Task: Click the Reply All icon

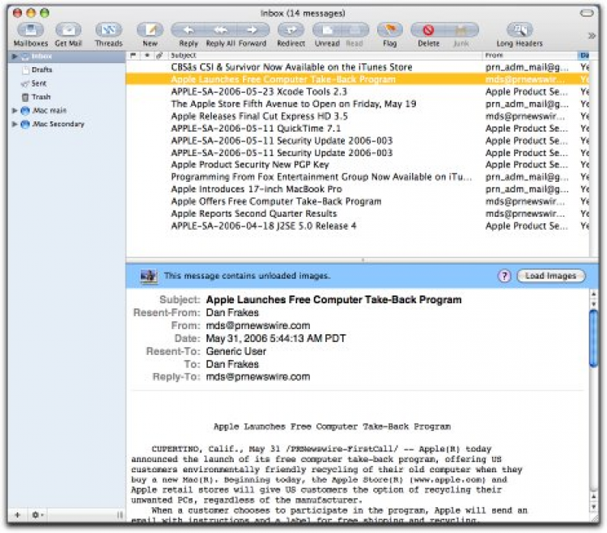Action: 221,30
